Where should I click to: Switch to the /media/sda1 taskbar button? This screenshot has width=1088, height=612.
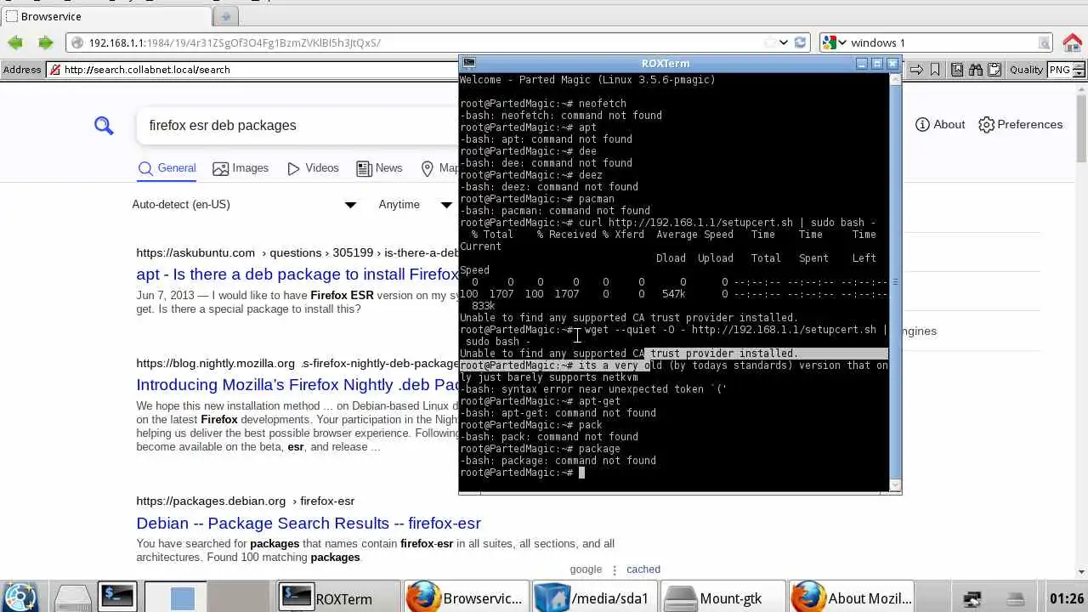tap(594, 598)
